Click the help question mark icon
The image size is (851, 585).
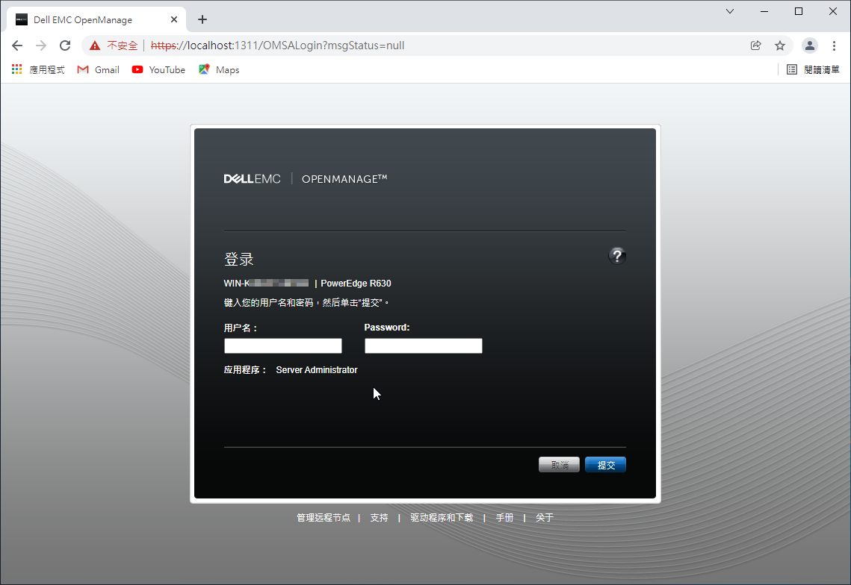click(x=616, y=256)
